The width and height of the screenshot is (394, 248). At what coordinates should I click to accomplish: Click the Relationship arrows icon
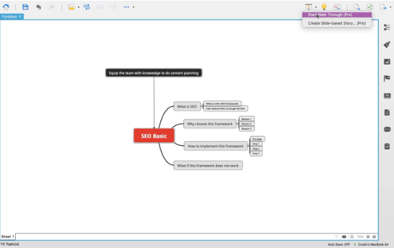86,7
